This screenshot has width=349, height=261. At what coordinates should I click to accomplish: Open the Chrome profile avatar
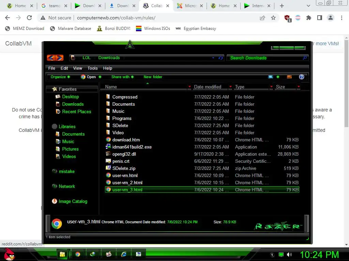click(331, 18)
